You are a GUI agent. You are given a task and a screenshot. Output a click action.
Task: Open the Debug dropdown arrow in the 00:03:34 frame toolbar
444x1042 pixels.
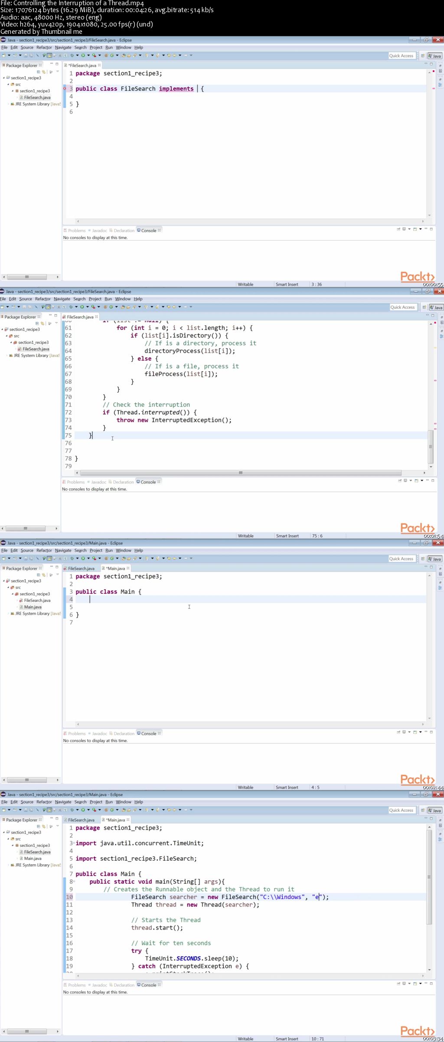pos(77,810)
